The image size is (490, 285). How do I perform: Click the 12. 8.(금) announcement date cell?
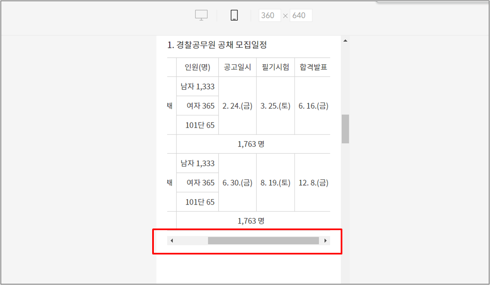click(313, 182)
